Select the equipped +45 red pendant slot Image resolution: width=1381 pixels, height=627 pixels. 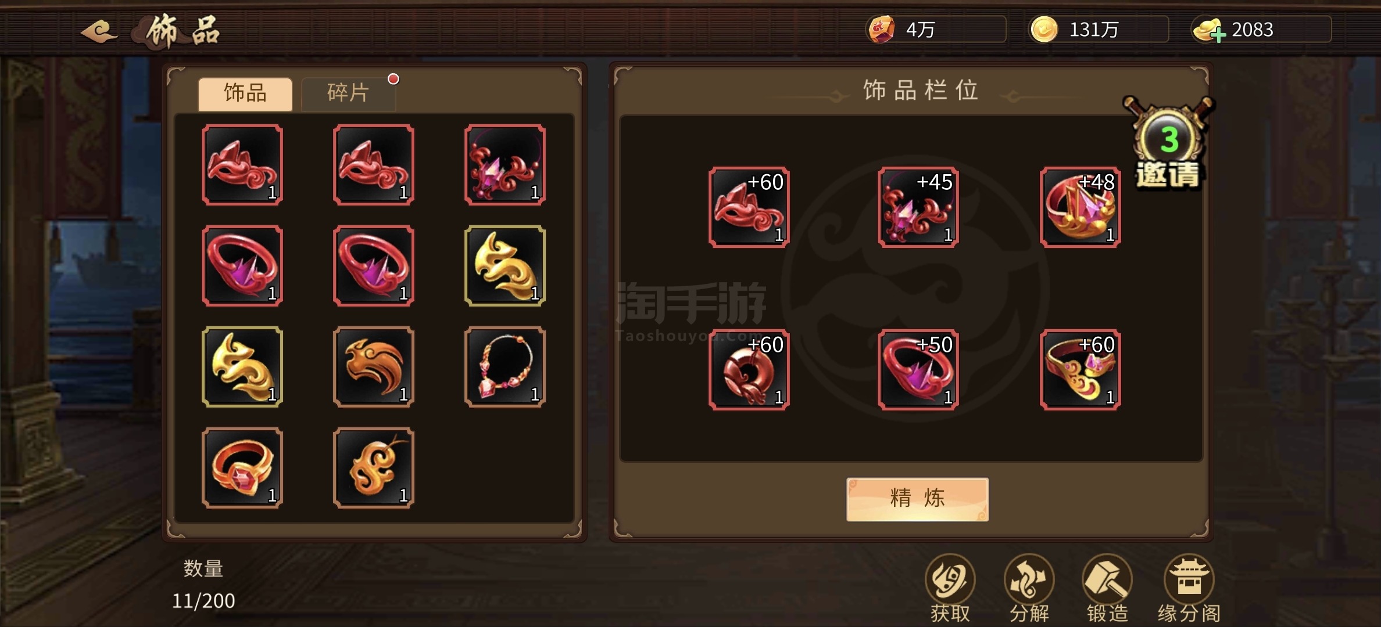[918, 207]
